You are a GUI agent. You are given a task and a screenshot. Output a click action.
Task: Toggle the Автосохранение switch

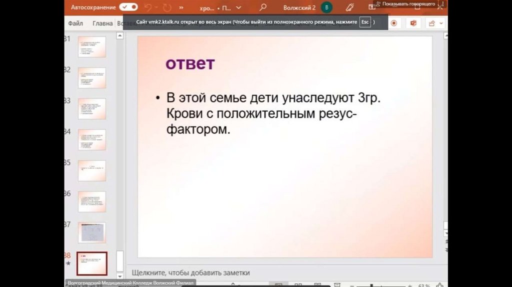[x=128, y=7]
